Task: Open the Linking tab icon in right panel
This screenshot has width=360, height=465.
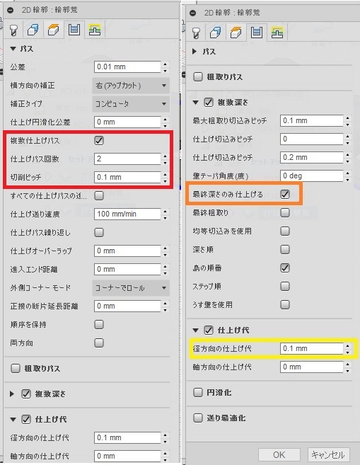Action: click(277, 33)
